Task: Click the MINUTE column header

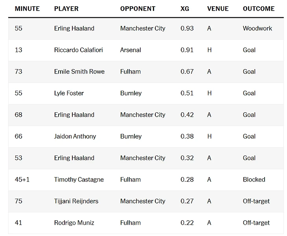Action: coord(27,9)
